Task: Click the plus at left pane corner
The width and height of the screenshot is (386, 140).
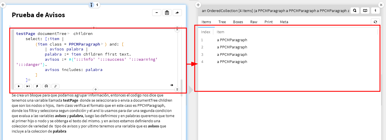Action: pos(3,5)
